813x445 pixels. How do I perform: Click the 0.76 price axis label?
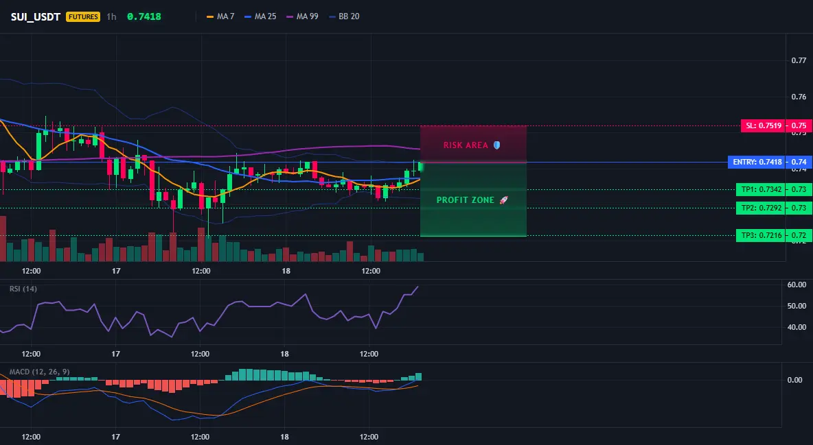[799, 97]
